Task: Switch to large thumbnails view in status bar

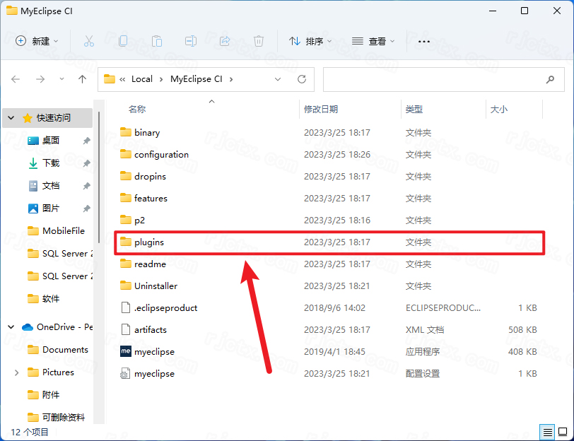Action: (562, 432)
